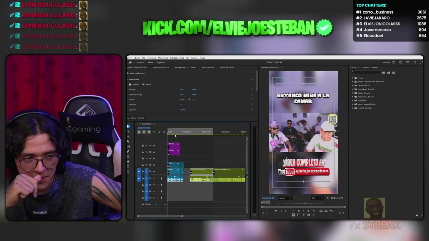
Task: Open the Marcadores menu
Action: coord(163,58)
